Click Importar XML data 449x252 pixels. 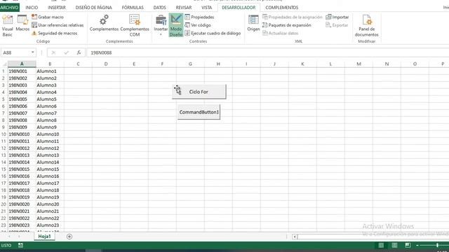click(x=337, y=17)
